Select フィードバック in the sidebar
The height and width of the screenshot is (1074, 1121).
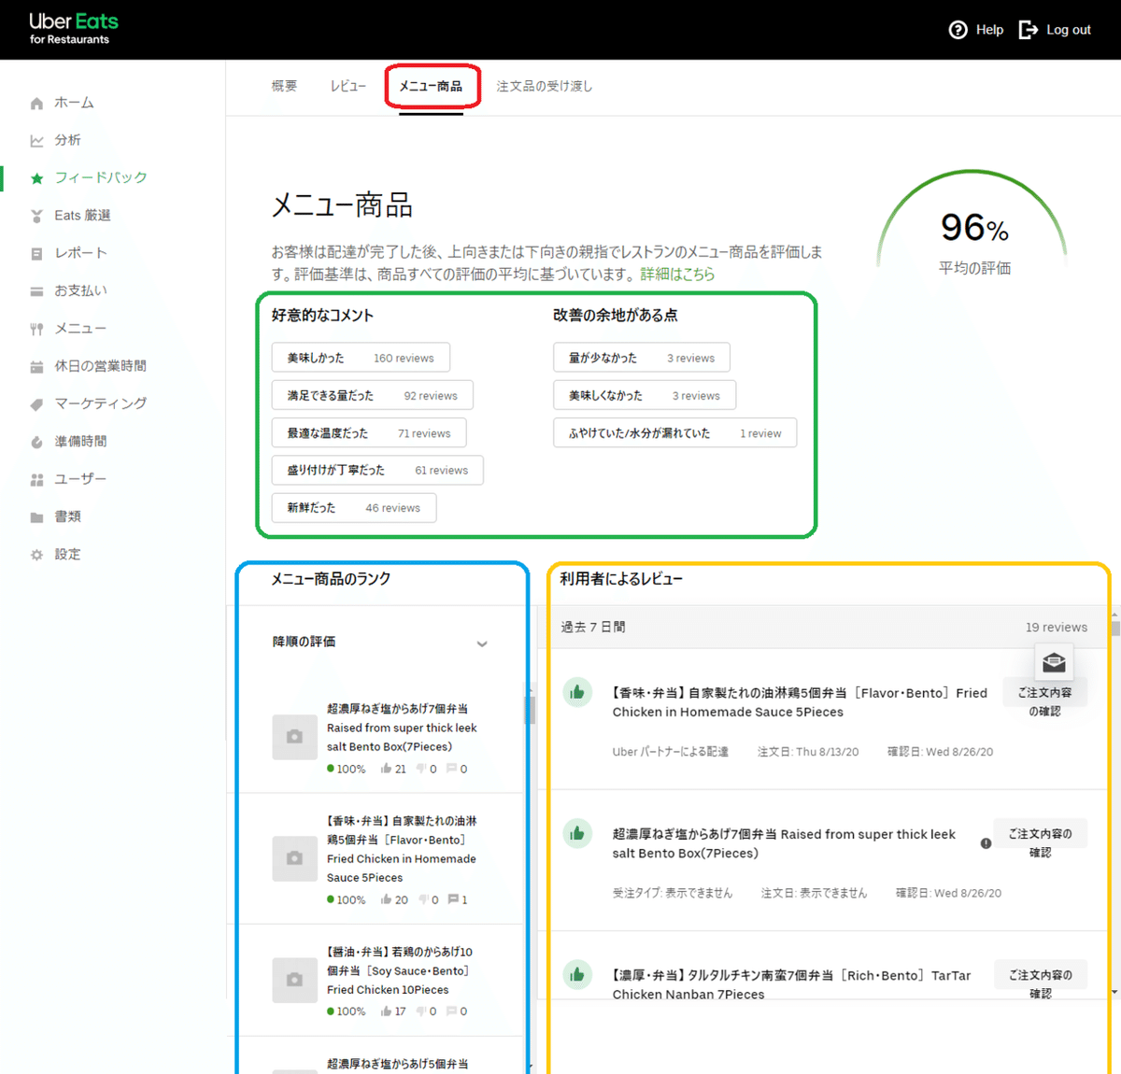[x=101, y=177]
